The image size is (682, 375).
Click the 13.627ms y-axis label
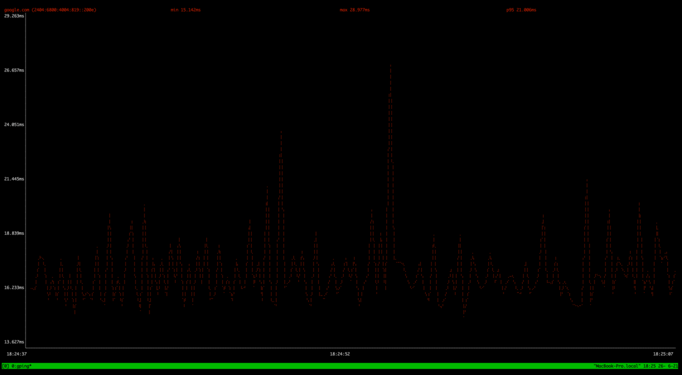[x=14, y=342]
